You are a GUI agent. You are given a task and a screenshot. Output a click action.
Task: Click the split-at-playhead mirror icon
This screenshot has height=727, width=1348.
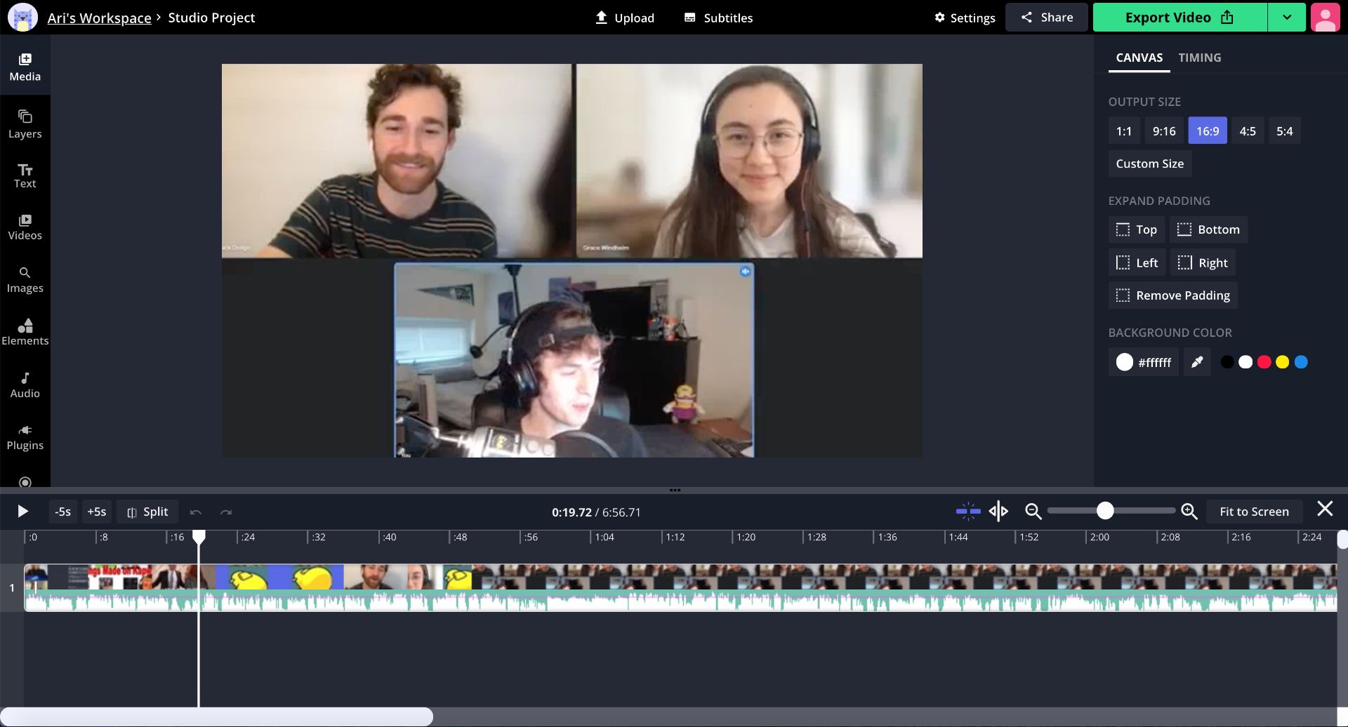click(x=998, y=512)
